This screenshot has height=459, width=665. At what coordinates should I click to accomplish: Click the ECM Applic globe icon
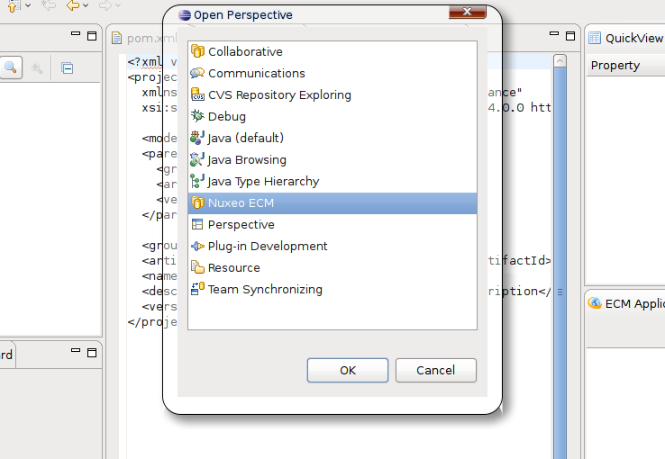tap(595, 302)
